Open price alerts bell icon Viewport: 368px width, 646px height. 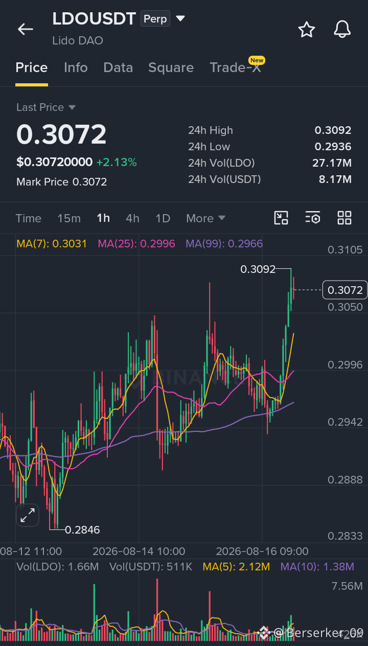point(342,30)
